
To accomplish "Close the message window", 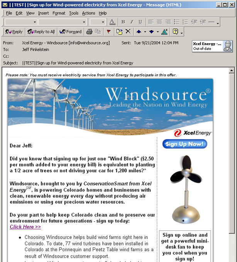I will tap(232, 5).
